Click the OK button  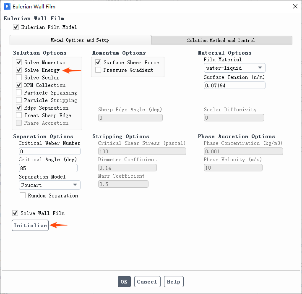[x=124, y=282]
